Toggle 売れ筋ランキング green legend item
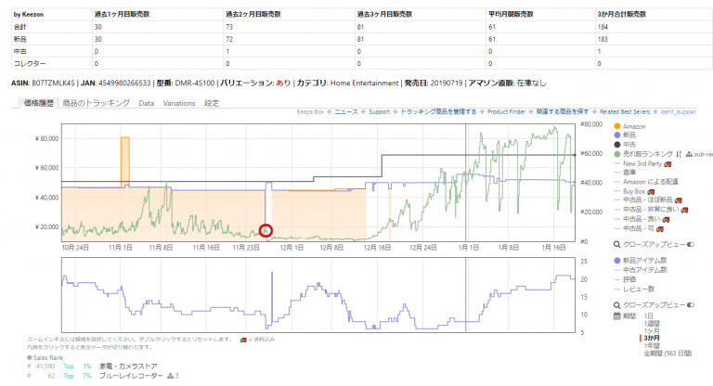 point(617,154)
